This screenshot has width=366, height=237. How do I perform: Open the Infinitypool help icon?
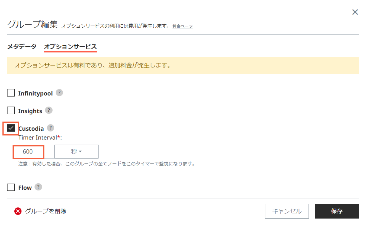(x=59, y=93)
